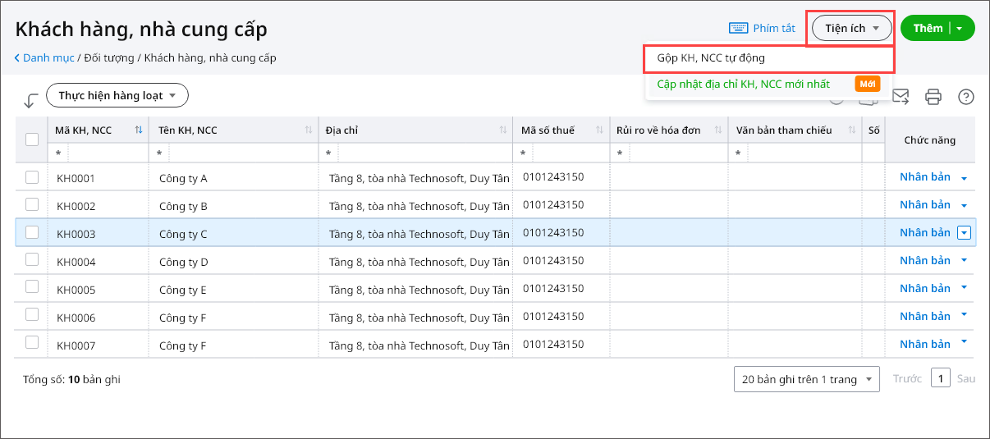This screenshot has height=439, width=990.
Task: Click Nhân bản link for KH0006
Action: pyautogui.click(x=924, y=316)
